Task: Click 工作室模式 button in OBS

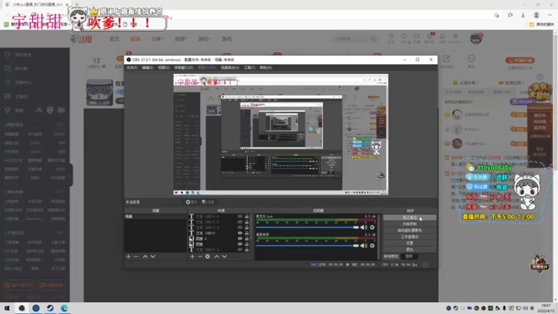Action: (409, 237)
